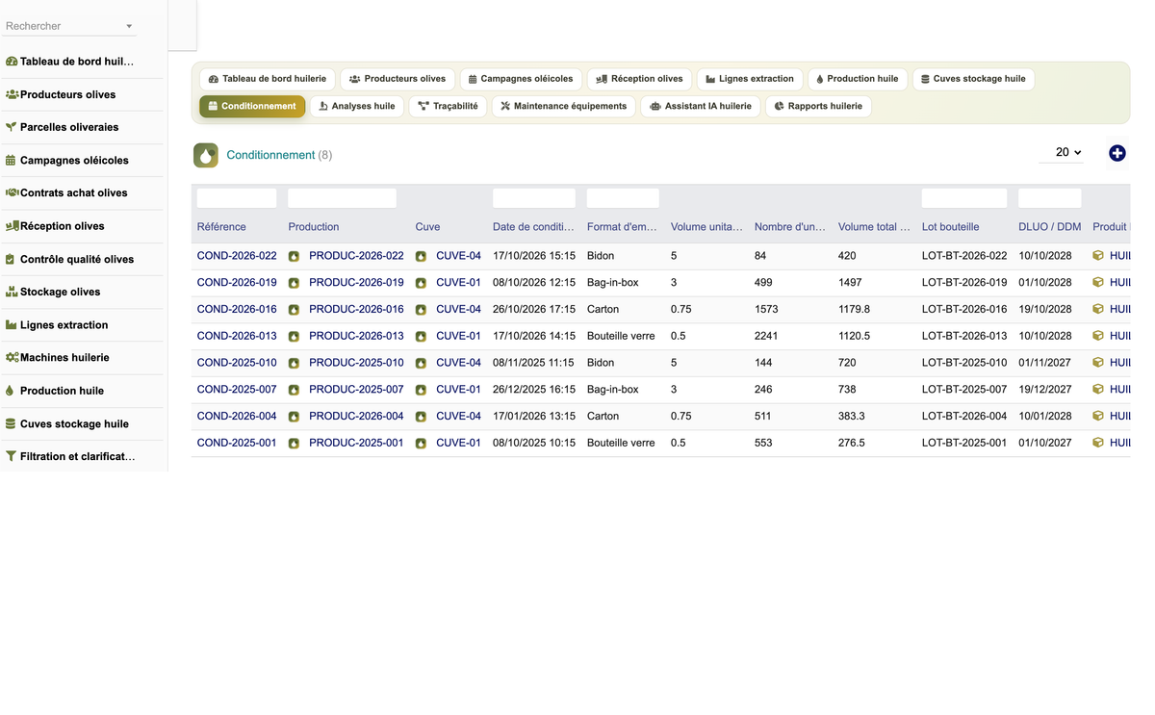Open Machines huilerie sidebar item
1155x715 pixels.
click(81, 357)
